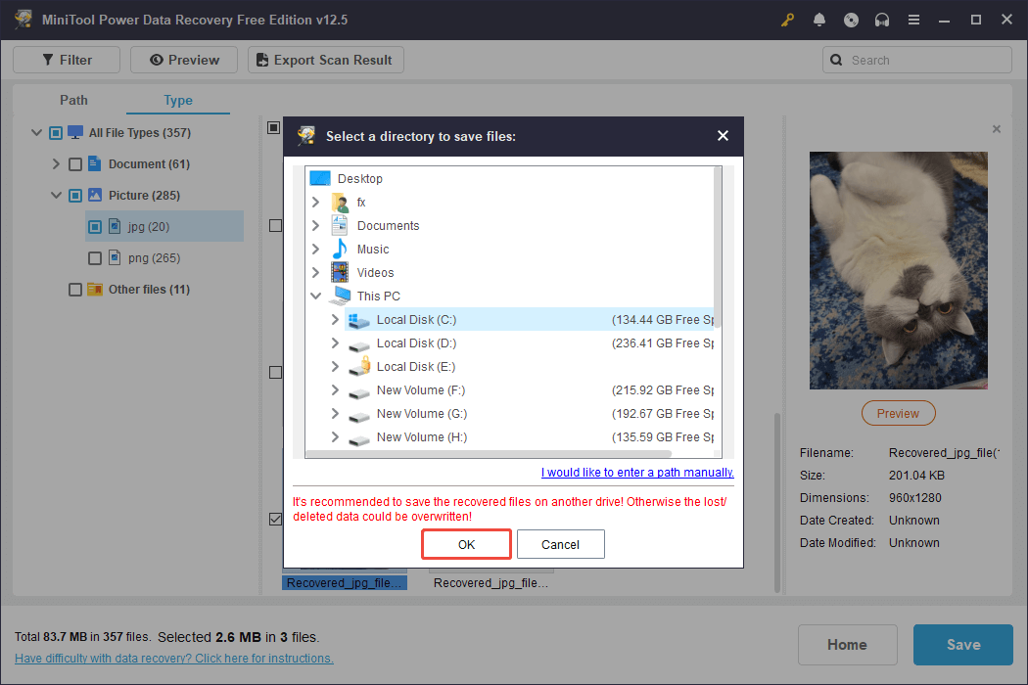Image resolution: width=1028 pixels, height=685 pixels.
Task: Click the Other files folder icon
Action: 95,289
